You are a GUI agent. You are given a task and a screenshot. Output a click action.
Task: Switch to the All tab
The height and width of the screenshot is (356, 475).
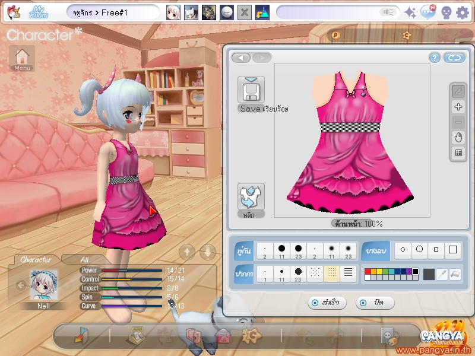coord(84,260)
